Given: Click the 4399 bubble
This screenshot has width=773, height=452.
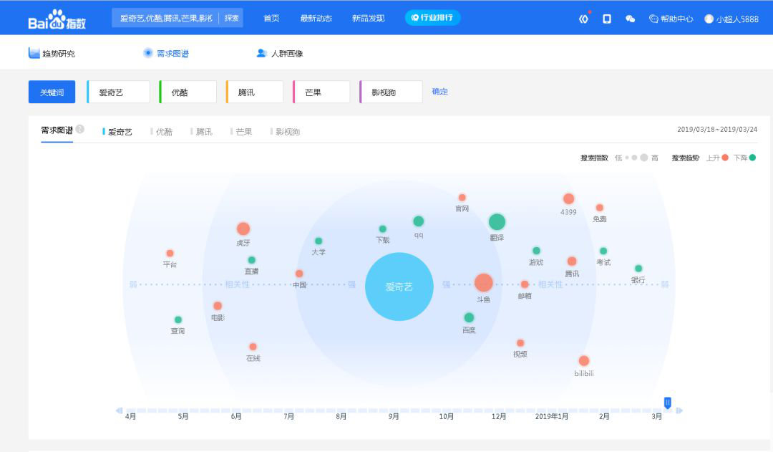Looking at the screenshot, I should click(x=568, y=199).
